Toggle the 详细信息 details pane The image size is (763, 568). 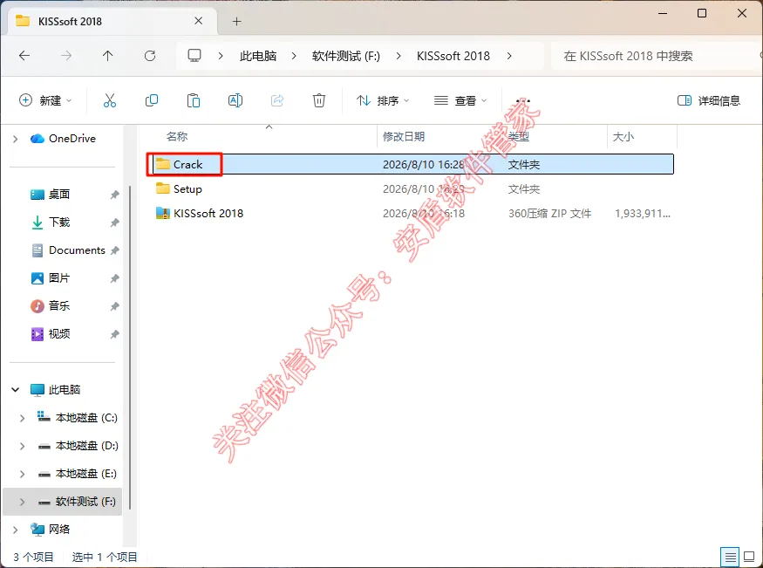709,100
